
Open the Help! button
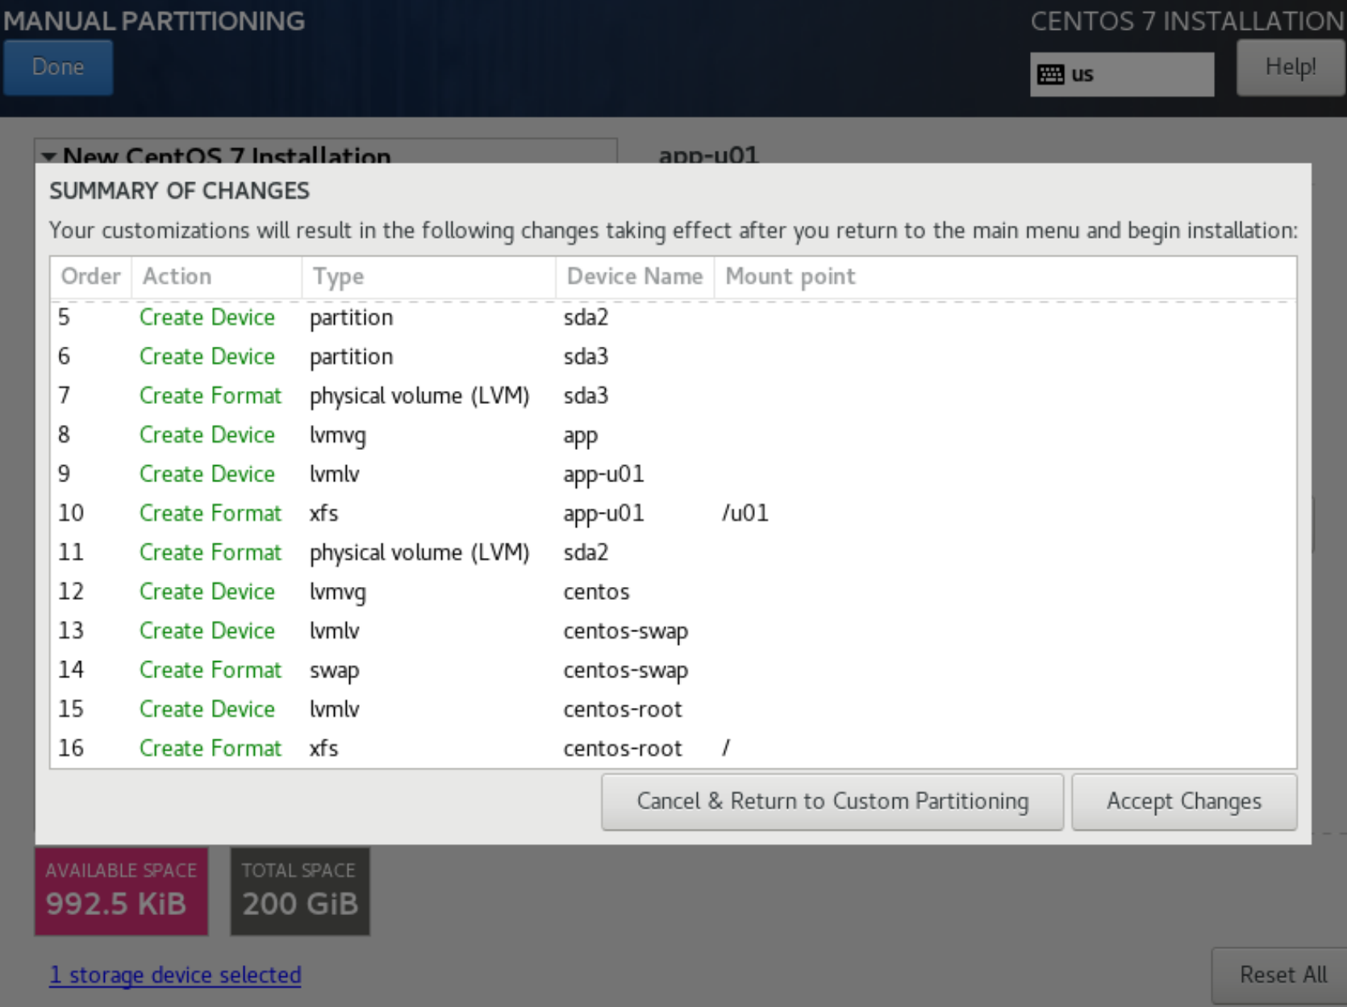pos(1290,68)
